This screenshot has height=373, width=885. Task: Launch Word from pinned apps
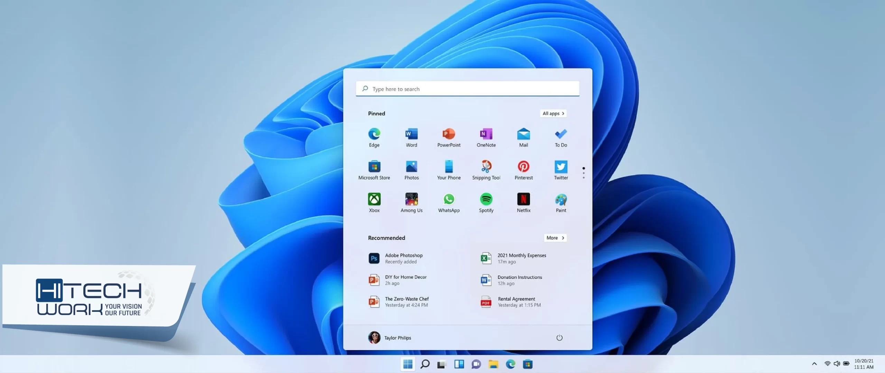point(411,138)
